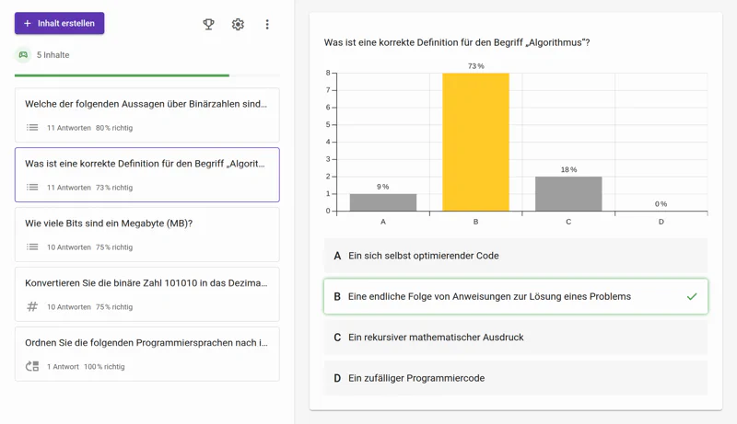Click the green checkmark on answer B
This screenshot has width=737, height=424.
click(x=692, y=297)
